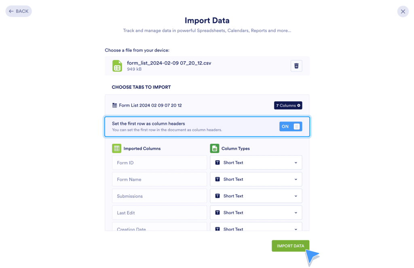The width and height of the screenshot is (414, 268).
Task: Click the green icon beside Column Types
Action: (x=214, y=148)
